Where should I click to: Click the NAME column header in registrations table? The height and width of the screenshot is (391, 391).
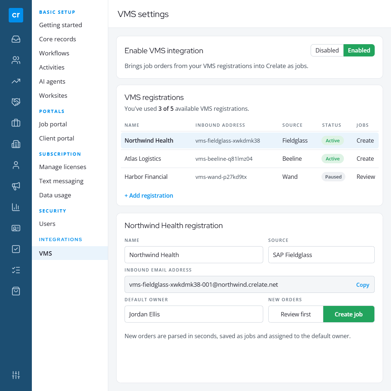click(132, 125)
